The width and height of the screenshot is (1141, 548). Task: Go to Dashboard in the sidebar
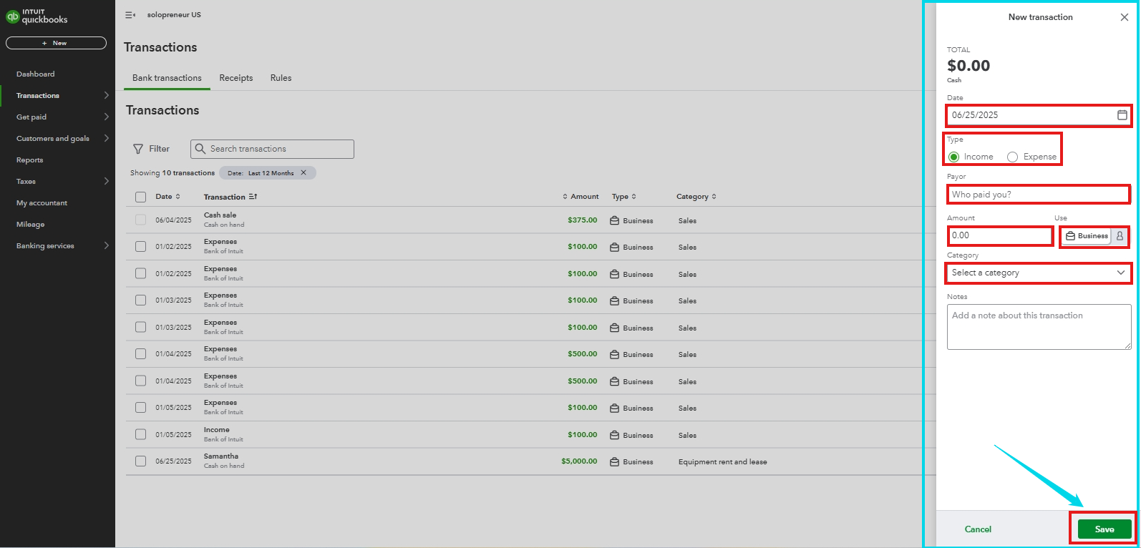click(x=36, y=74)
